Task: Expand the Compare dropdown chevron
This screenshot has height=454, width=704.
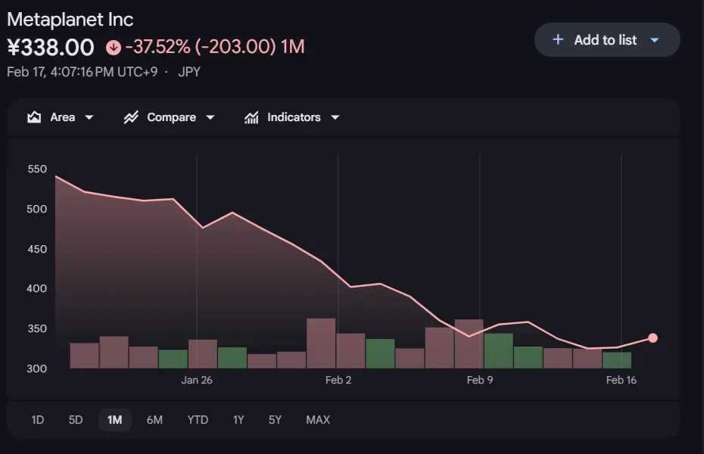Action: pos(210,117)
